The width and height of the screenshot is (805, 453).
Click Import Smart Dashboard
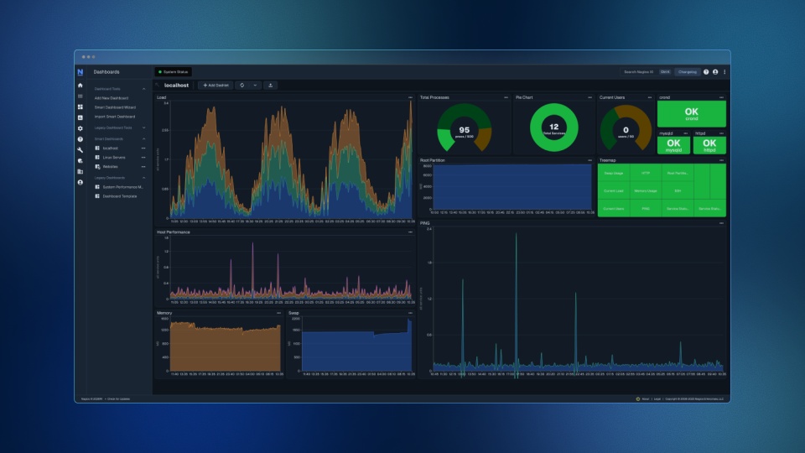(115, 117)
